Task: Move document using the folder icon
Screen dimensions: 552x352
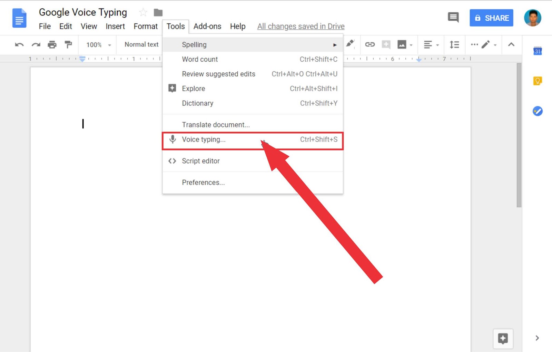Action: click(x=158, y=13)
